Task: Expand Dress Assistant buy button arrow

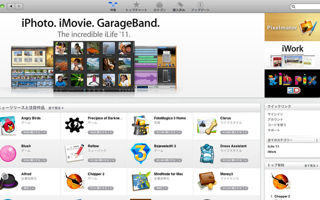Action: 246,160
